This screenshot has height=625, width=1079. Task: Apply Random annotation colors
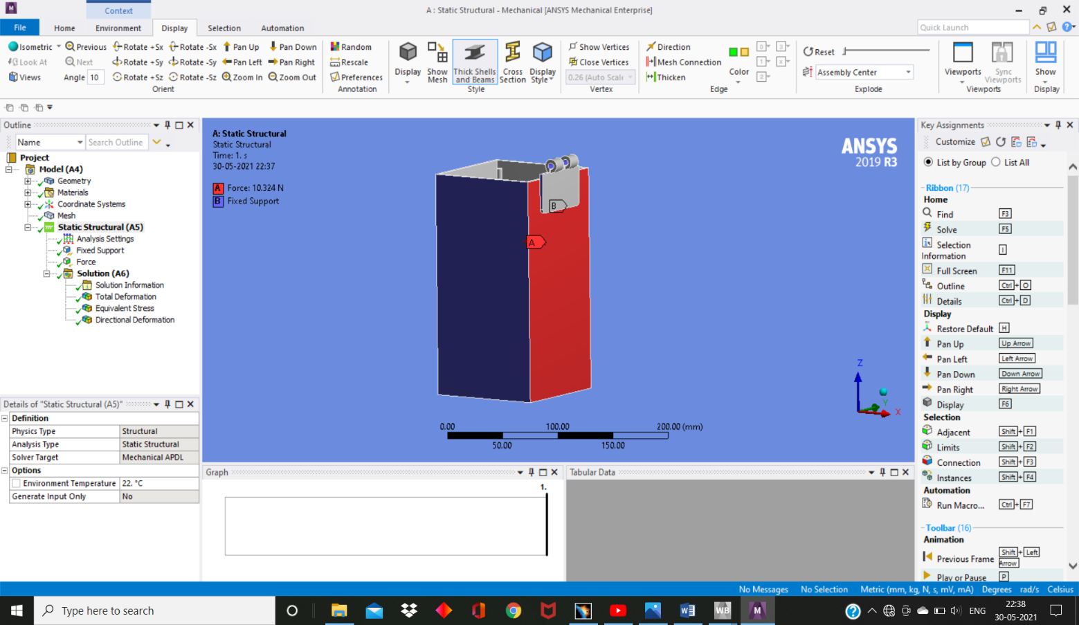[x=351, y=47]
